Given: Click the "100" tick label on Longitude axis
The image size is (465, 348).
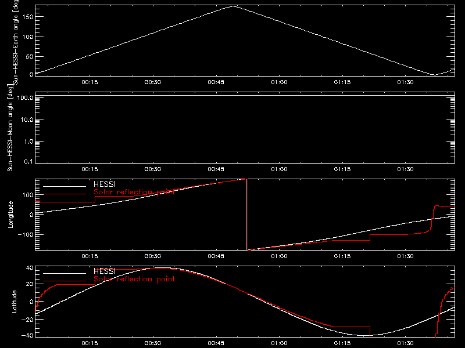Looking at the screenshot, I should coord(27,195).
